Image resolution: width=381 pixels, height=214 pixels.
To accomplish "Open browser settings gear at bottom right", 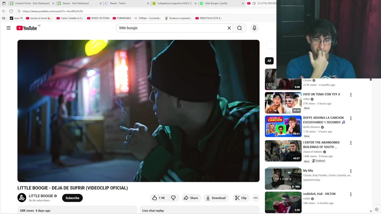I will coord(377,210).
